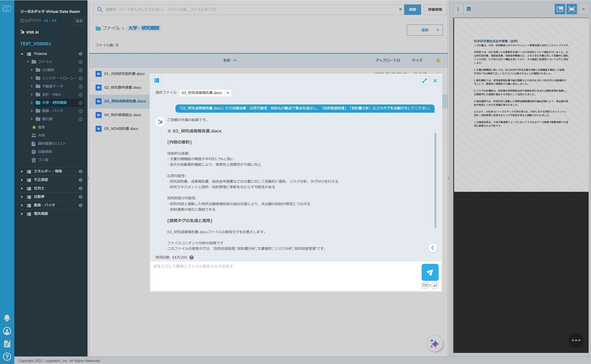Show the file info panel in the preview
The image size is (591, 364).
point(458,9)
